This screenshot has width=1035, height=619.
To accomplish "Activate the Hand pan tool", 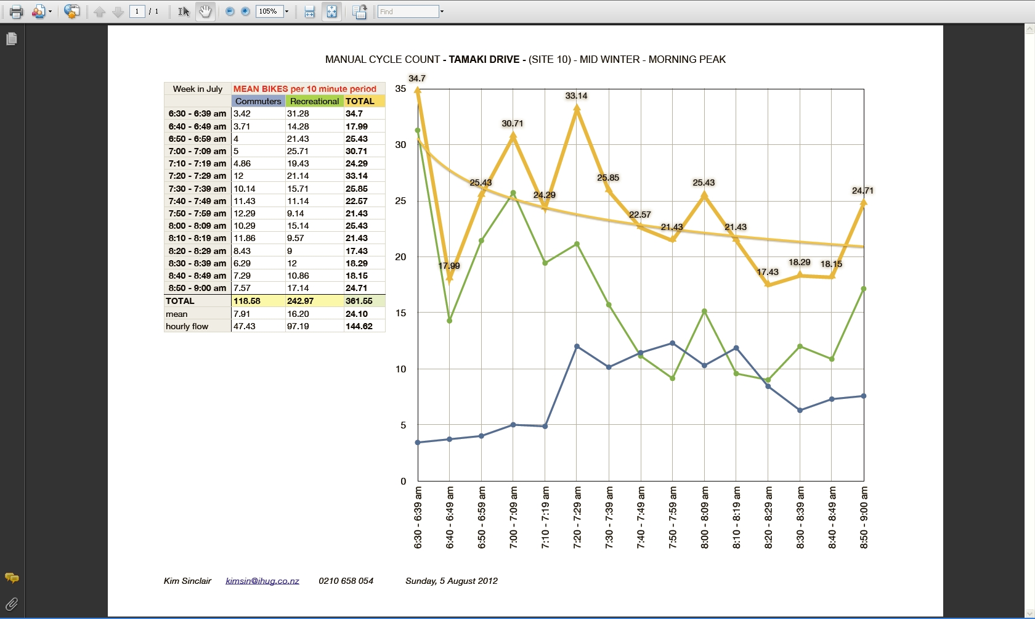I will point(205,12).
